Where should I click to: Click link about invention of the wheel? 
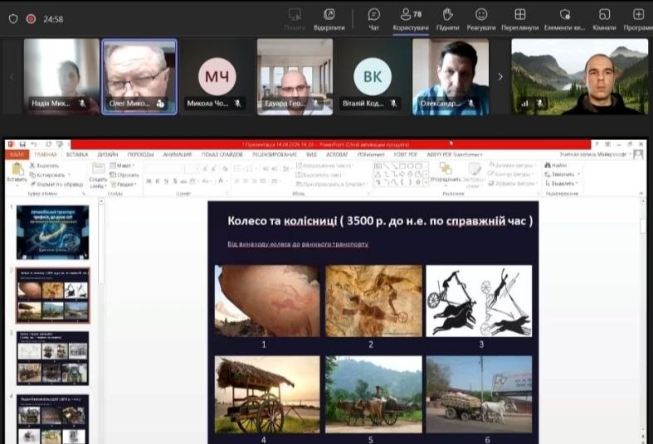298,244
